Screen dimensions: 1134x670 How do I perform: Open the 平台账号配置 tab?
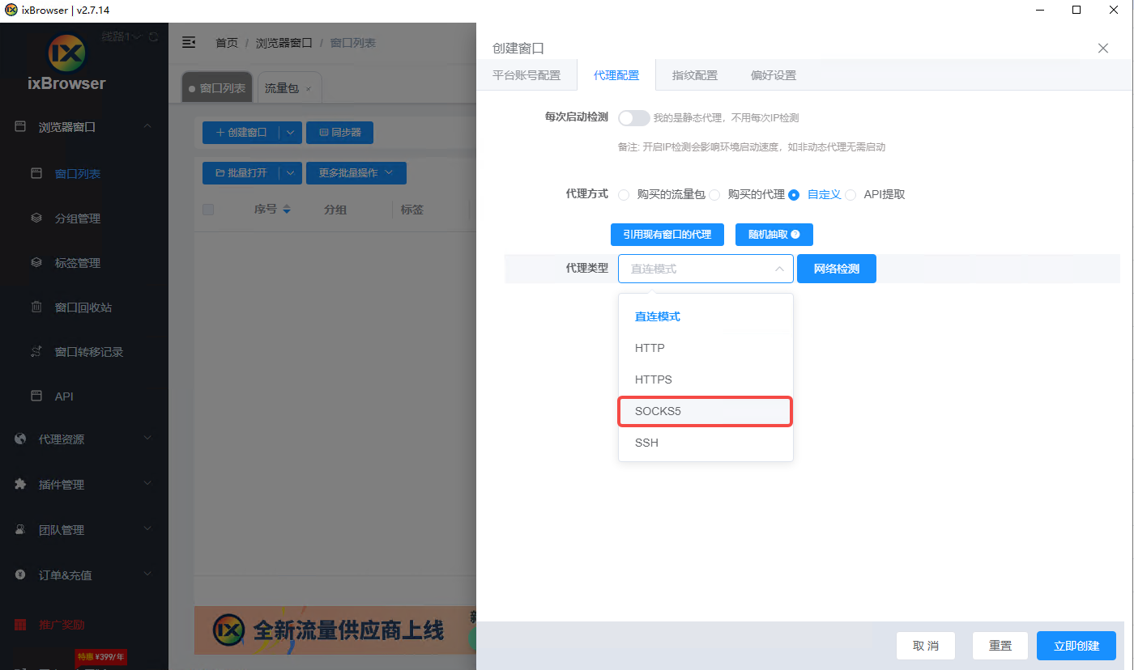pos(526,75)
